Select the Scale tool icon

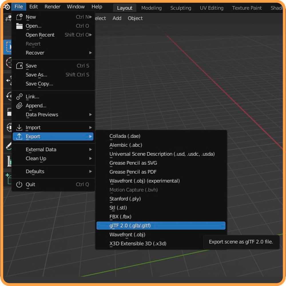[9, 112]
